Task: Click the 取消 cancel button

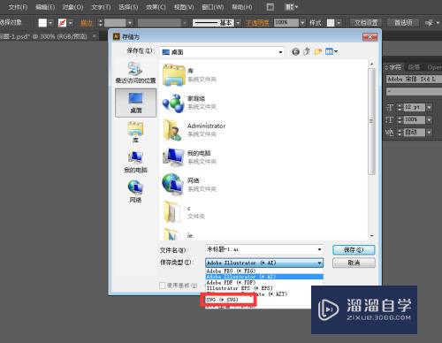Action: click(x=354, y=263)
